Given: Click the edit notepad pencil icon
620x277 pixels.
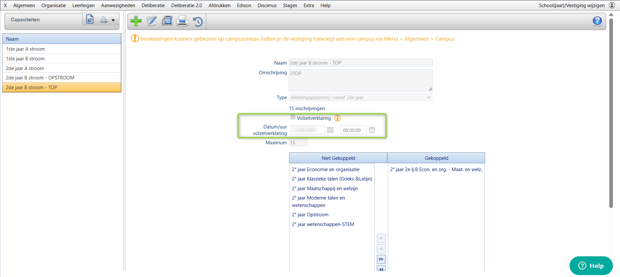Looking at the screenshot, I should [151, 21].
